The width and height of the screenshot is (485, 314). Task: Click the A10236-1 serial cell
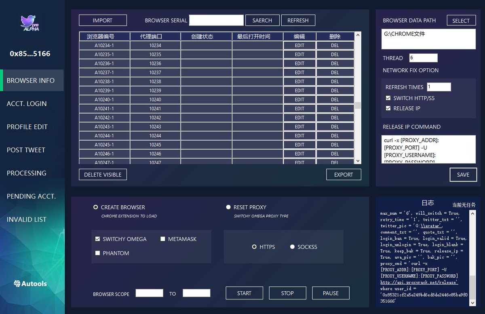pos(104,63)
